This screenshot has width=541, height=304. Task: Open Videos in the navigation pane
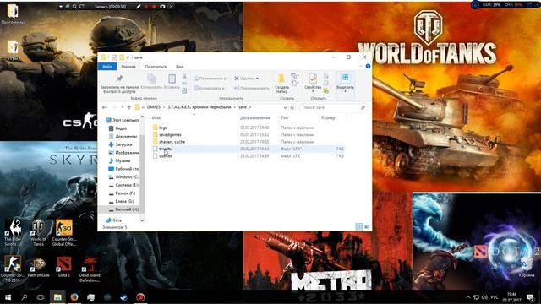pyautogui.click(x=117, y=128)
